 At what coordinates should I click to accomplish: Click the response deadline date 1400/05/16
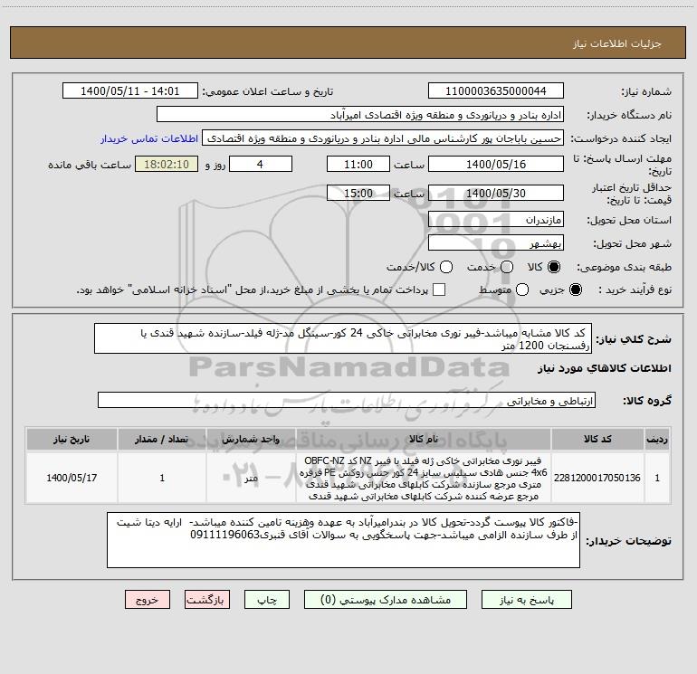pos(496,164)
